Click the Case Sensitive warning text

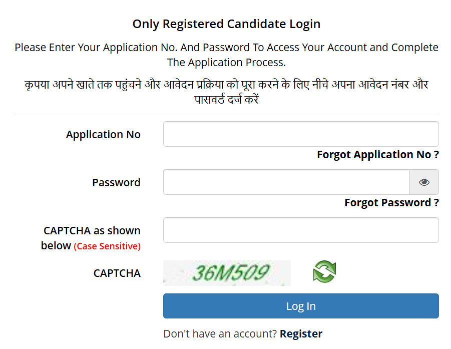tap(108, 246)
